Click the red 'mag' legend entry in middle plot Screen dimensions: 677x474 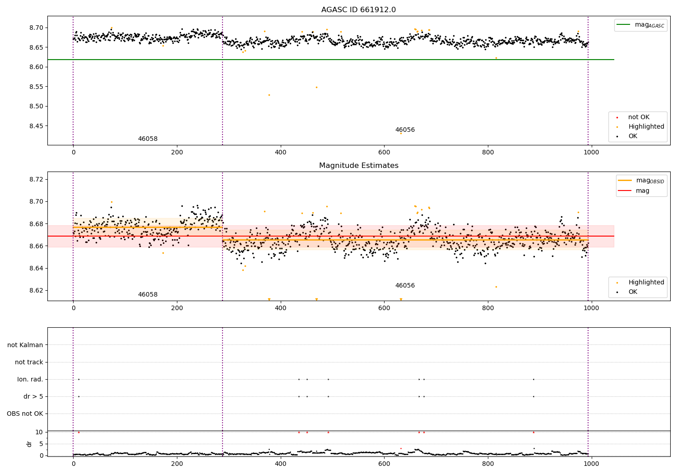click(634, 191)
